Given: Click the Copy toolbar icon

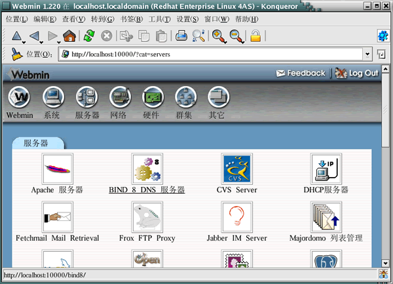Looking at the screenshot, I should coord(144,36).
